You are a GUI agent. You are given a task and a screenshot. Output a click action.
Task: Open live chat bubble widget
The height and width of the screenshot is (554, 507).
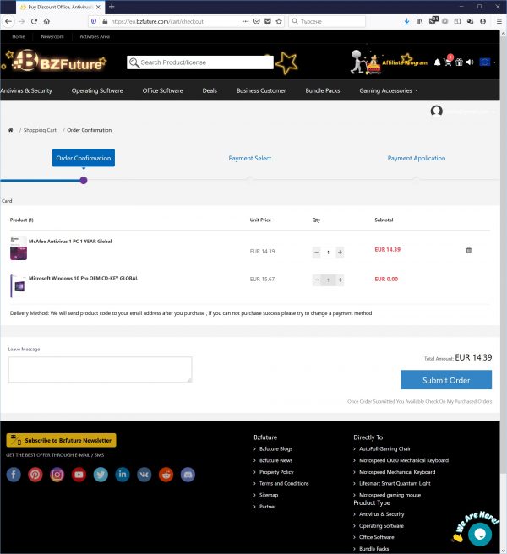pyautogui.click(x=480, y=535)
